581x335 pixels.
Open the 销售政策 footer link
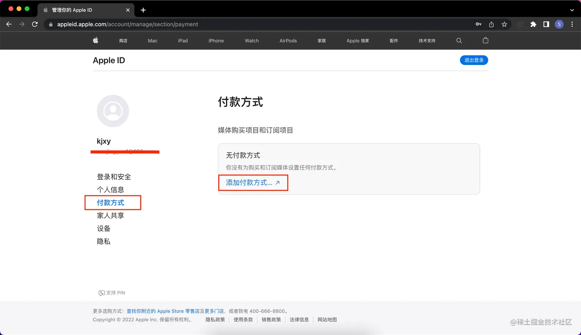point(271,320)
